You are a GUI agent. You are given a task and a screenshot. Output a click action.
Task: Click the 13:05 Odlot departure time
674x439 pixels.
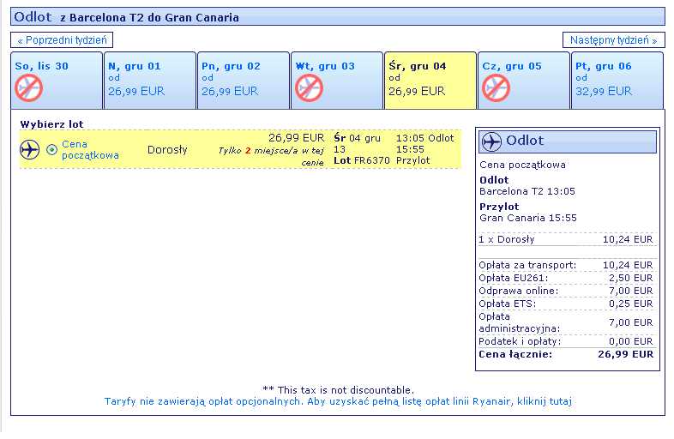coord(424,138)
